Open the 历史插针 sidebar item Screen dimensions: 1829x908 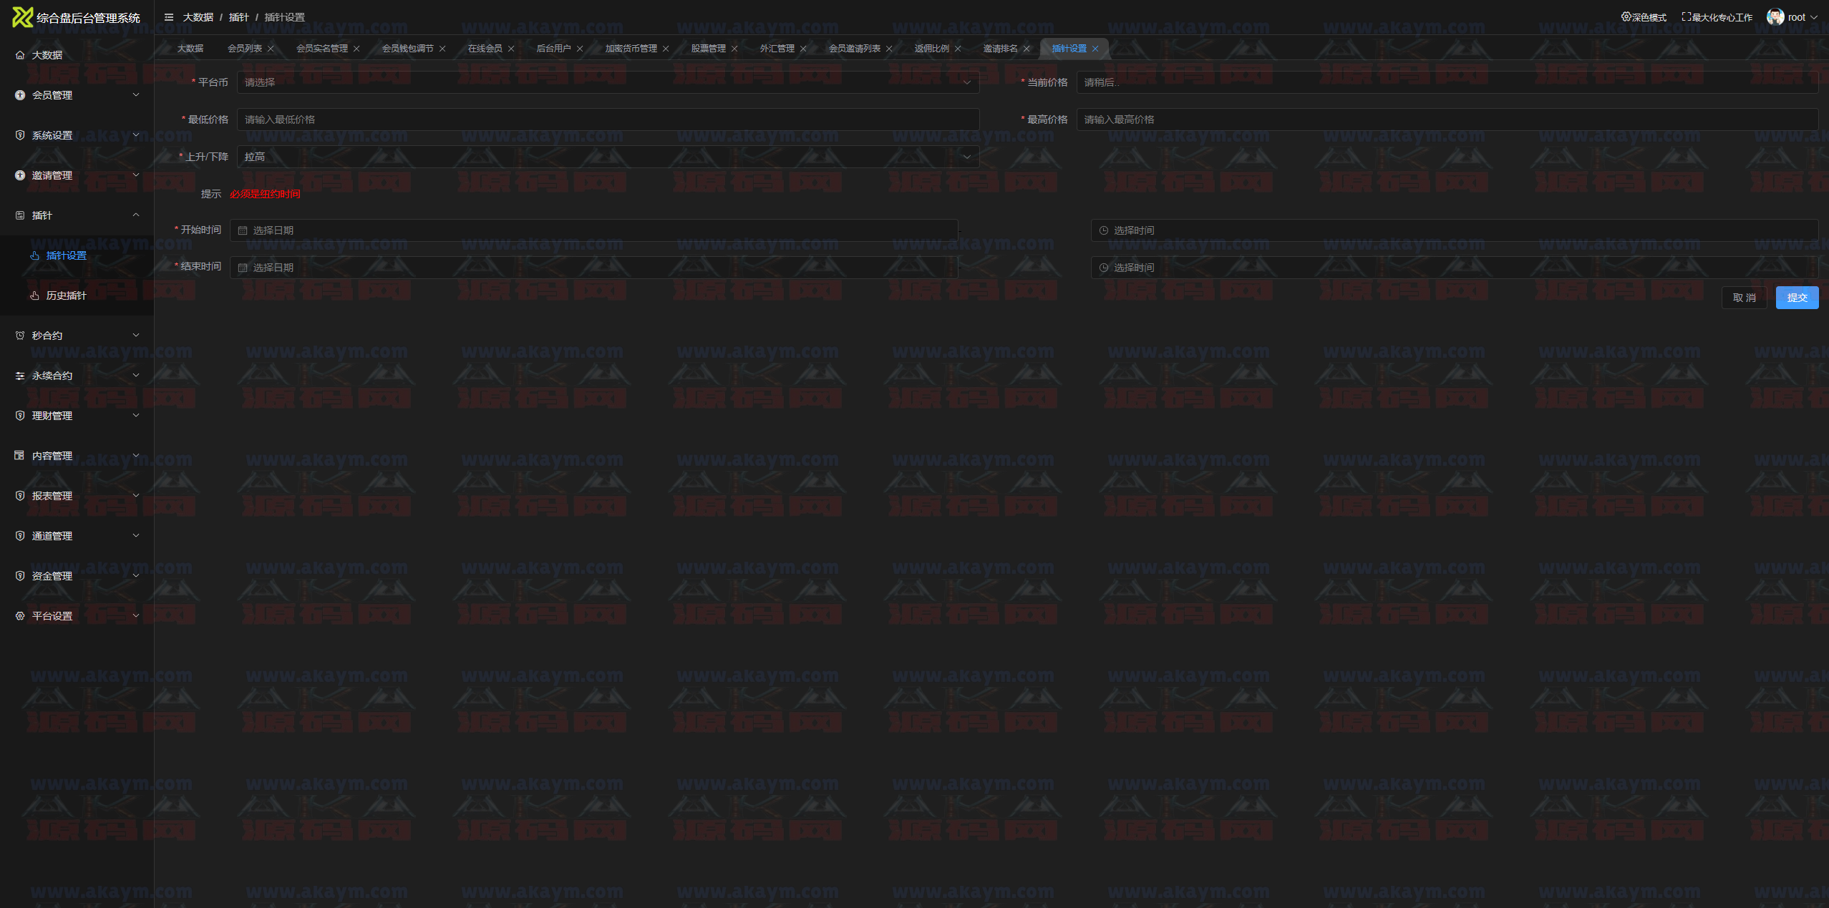[x=66, y=296]
